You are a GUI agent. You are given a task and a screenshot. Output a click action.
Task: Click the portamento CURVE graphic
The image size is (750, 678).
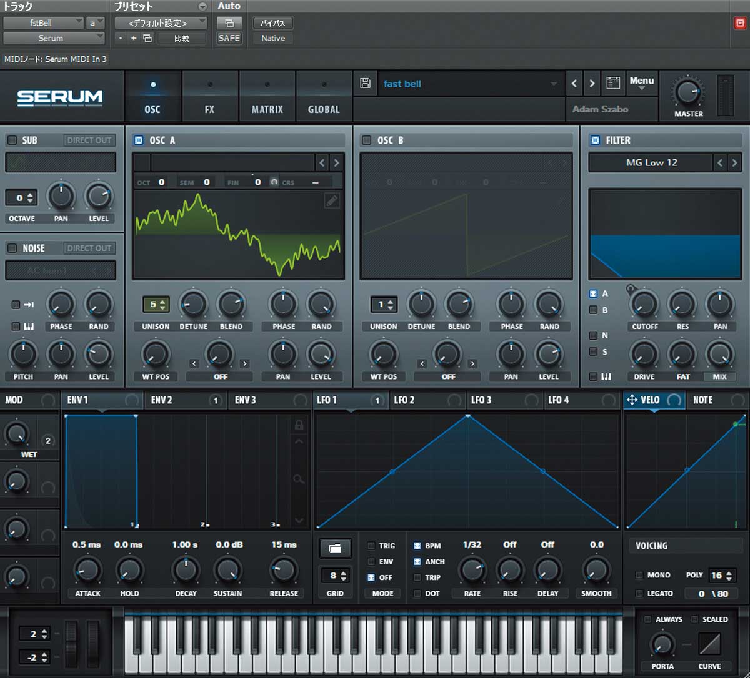(709, 644)
